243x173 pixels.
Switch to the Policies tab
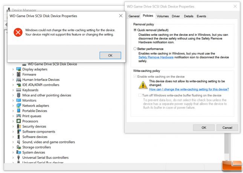pyautogui.click(x=148, y=16)
